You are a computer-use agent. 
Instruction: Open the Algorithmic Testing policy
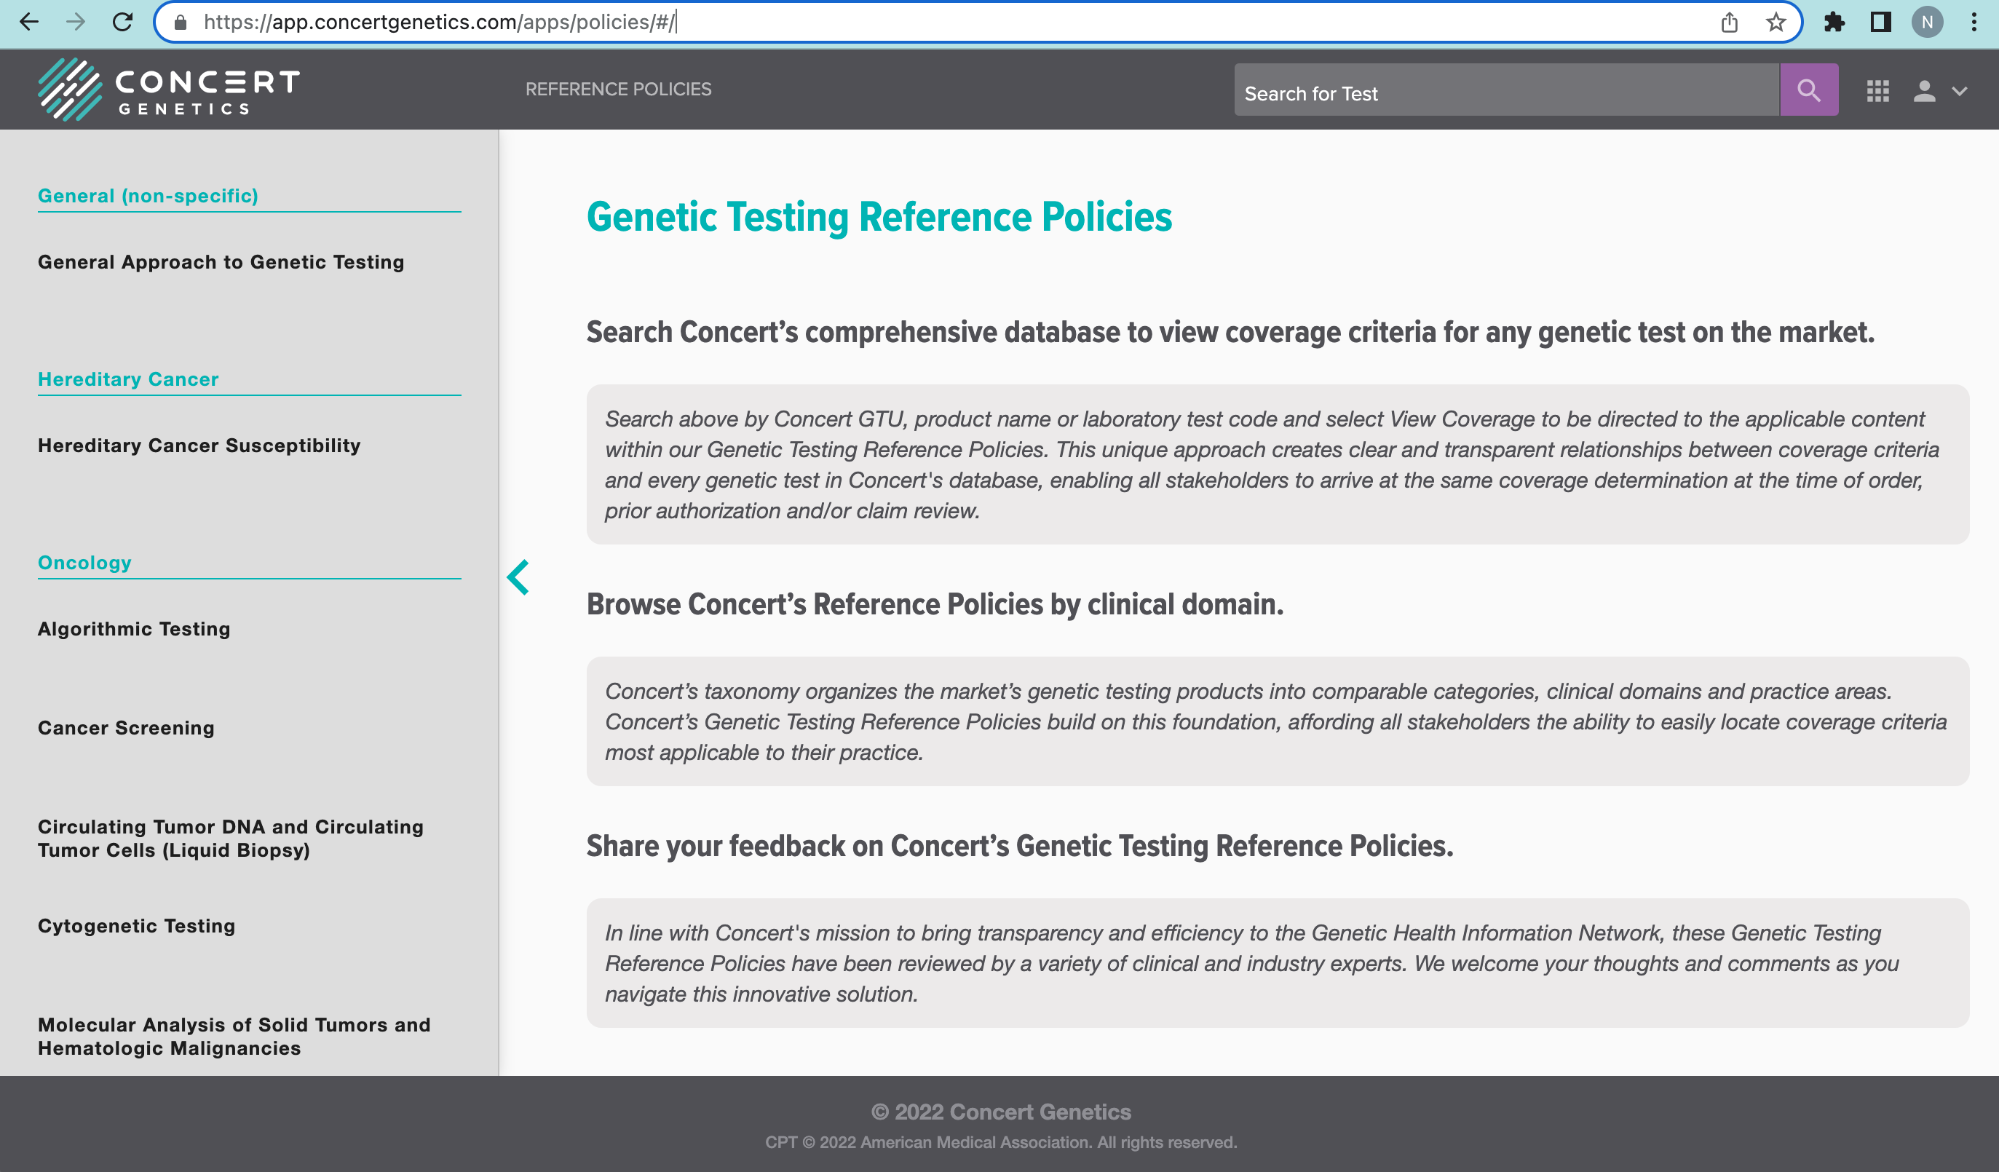point(134,628)
